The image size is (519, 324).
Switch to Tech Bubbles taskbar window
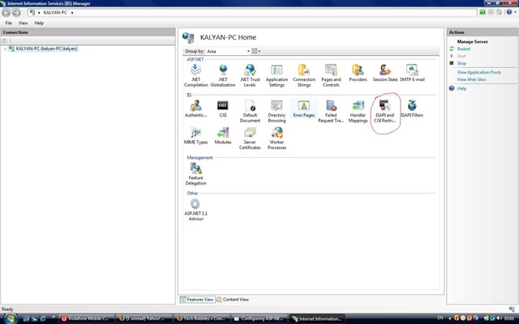202,318
